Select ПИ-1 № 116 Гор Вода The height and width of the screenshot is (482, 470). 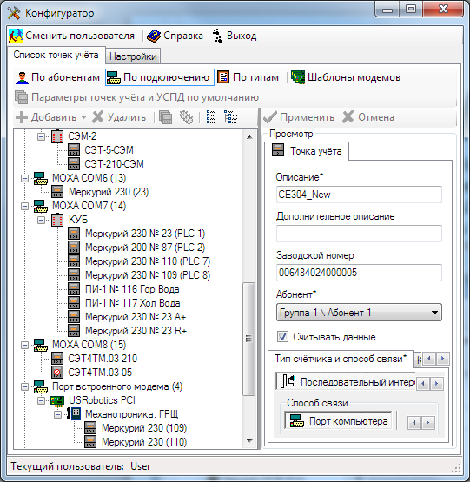[x=132, y=289]
